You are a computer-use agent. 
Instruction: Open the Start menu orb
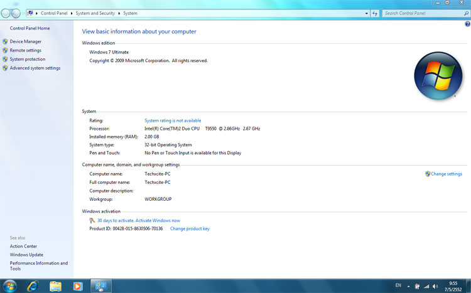9,286
